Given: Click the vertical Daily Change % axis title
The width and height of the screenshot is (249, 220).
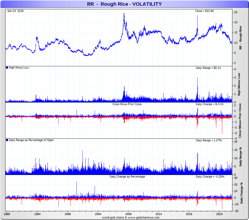Looking at the screenshot, I should click(x=241, y=193).
